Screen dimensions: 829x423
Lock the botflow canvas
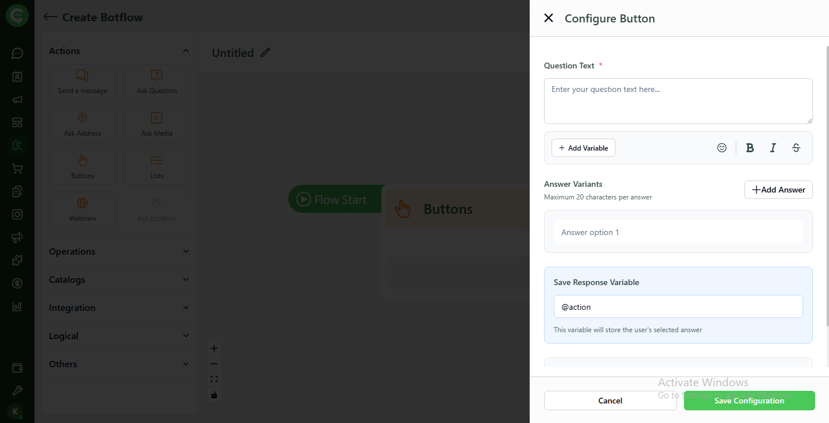tap(214, 395)
